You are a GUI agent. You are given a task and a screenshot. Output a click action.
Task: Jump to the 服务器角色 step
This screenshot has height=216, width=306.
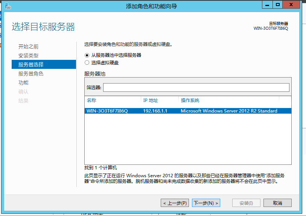click(x=31, y=73)
